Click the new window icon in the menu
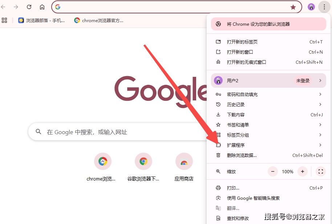332x224 pixels. (218, 52)
